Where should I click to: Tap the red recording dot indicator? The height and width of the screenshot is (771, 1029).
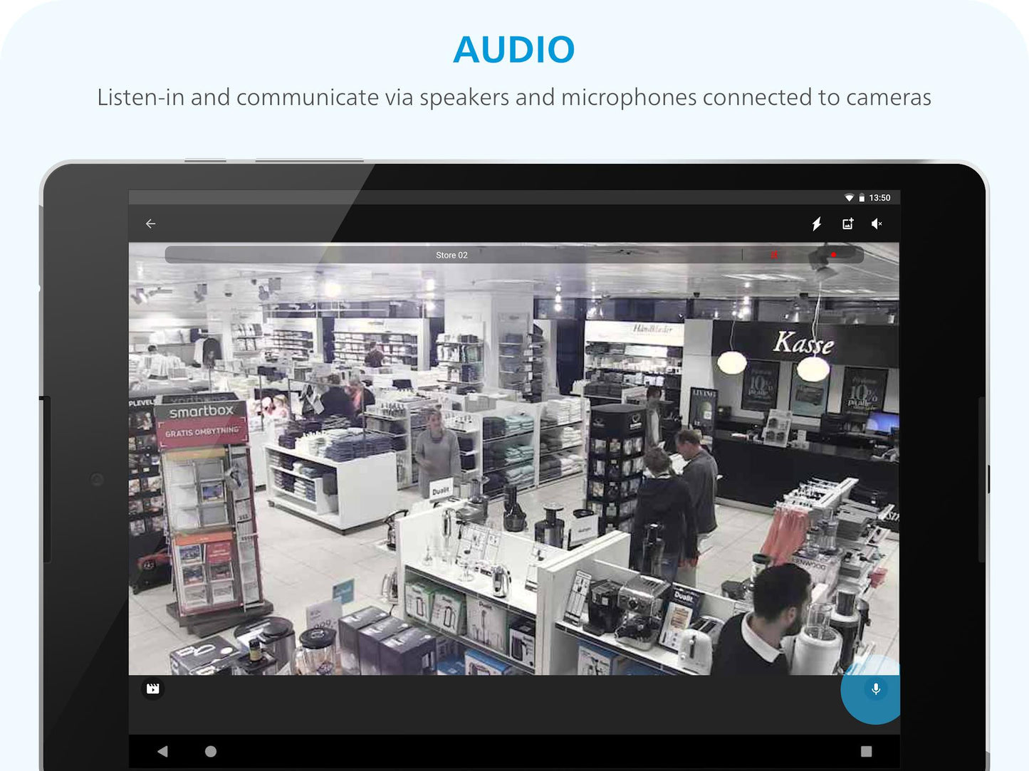pyautogui.click(x=833, y=255)
